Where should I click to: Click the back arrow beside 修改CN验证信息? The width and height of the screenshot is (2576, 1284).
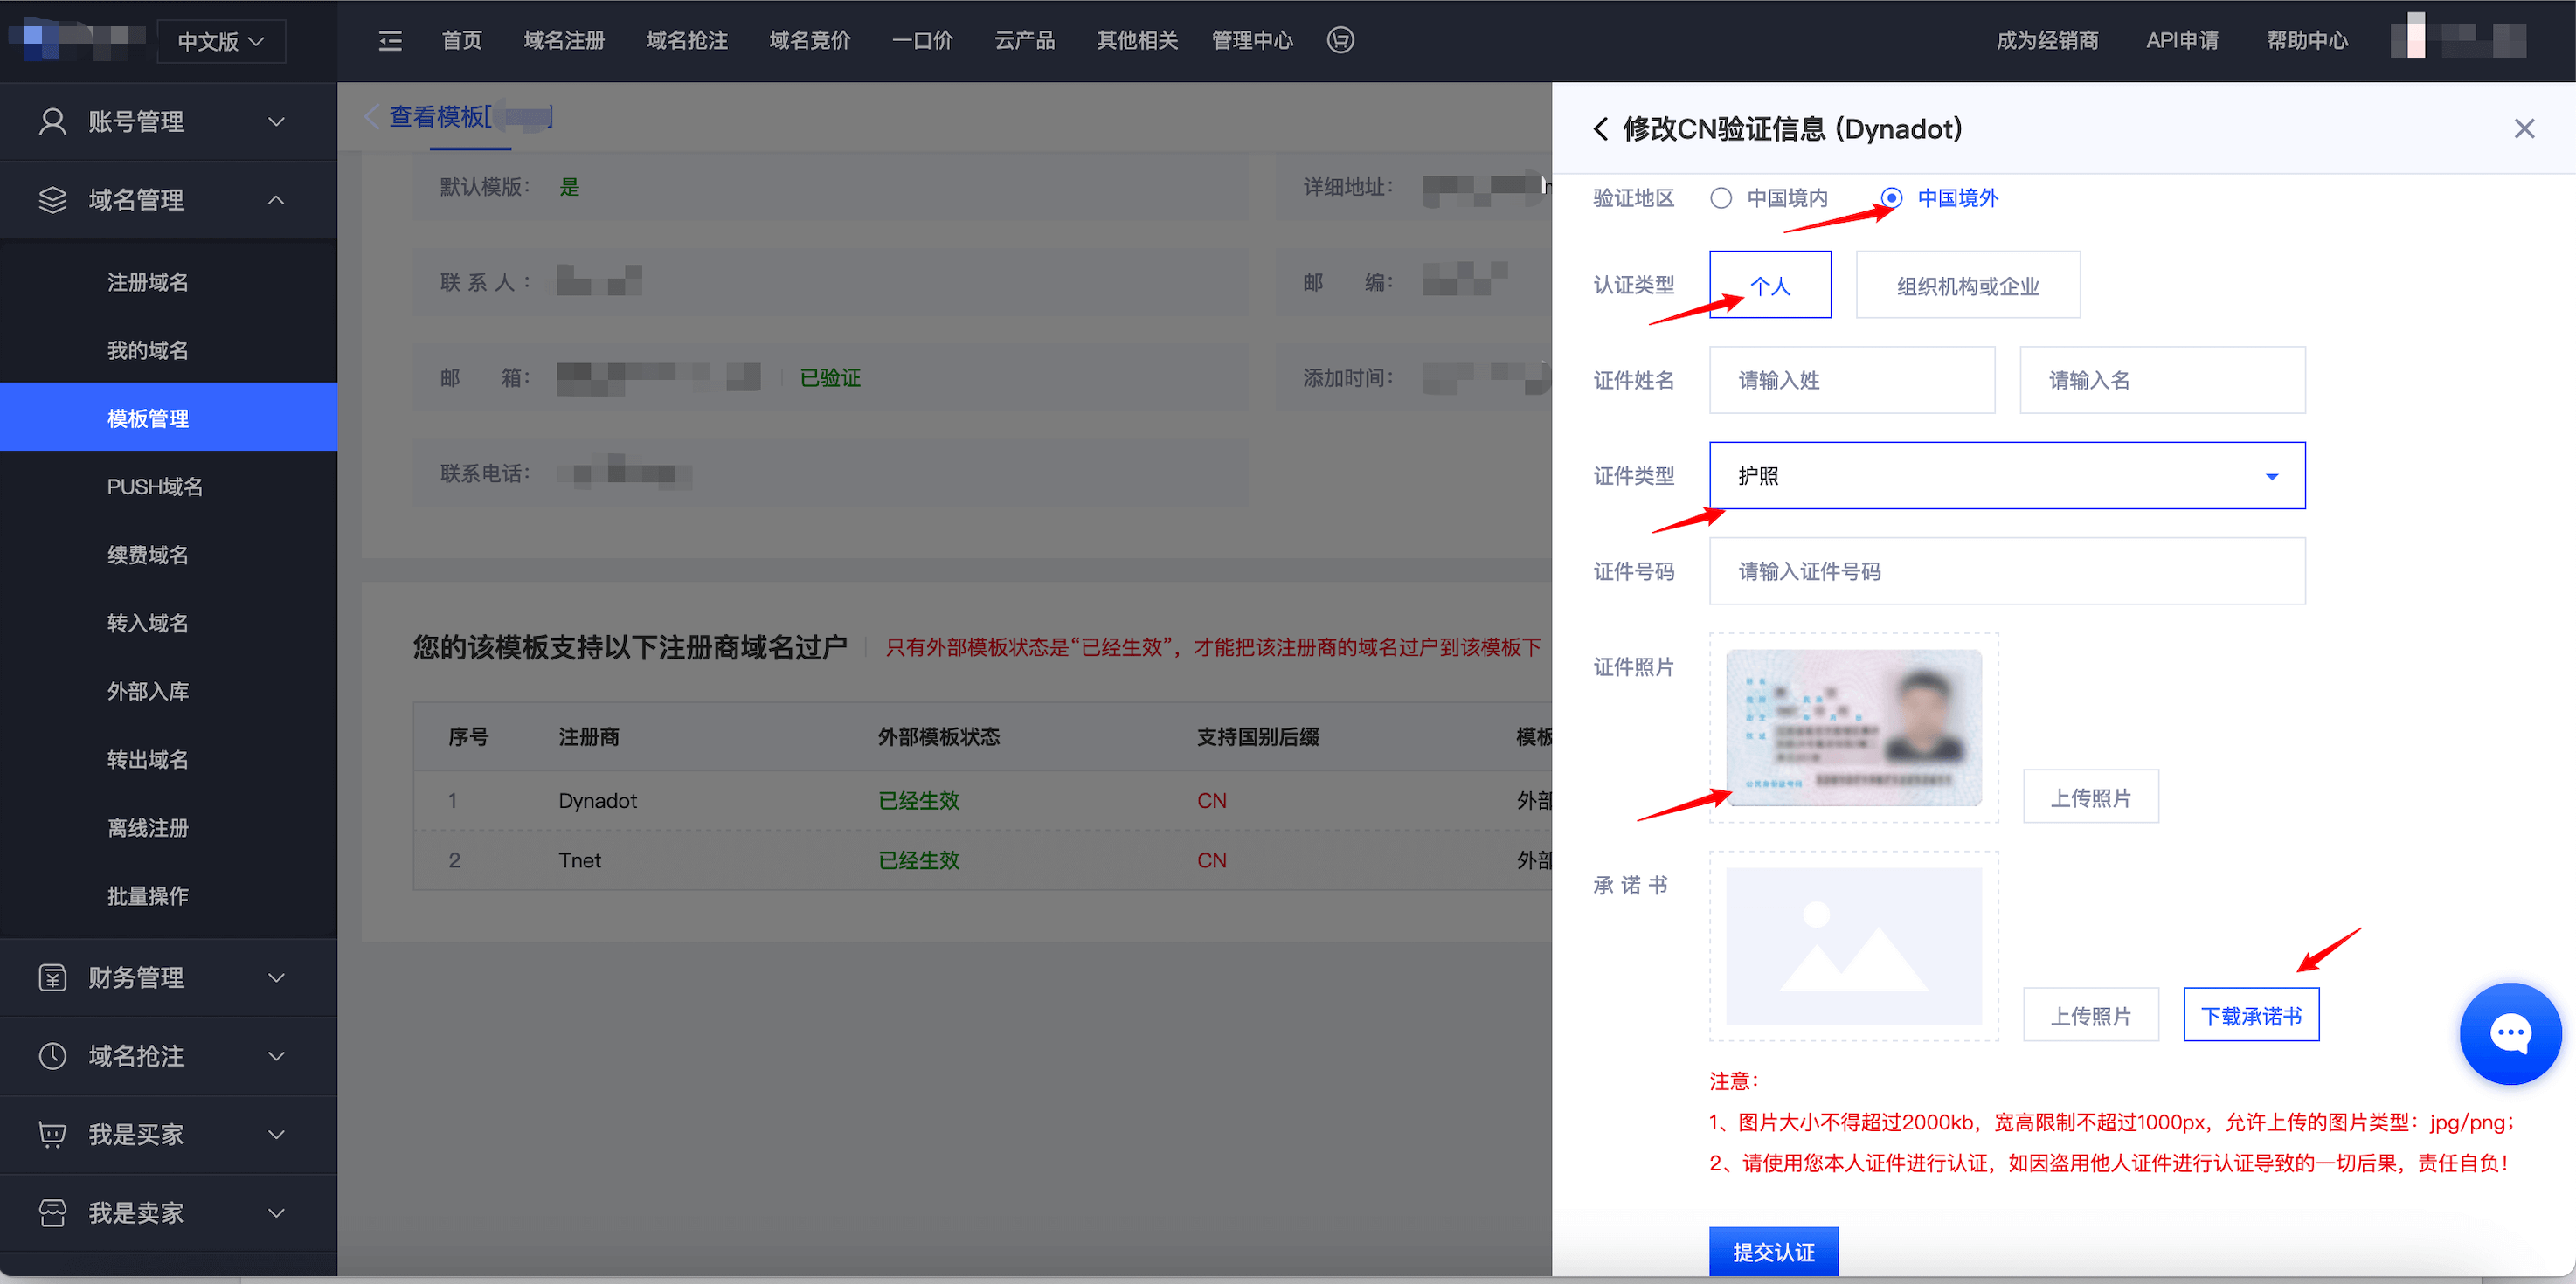(x=1600, y=129)
